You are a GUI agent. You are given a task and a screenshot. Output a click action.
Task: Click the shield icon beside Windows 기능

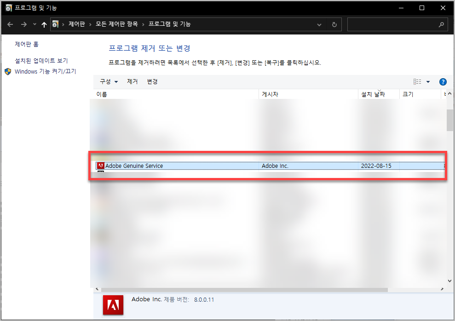point(8,71)
